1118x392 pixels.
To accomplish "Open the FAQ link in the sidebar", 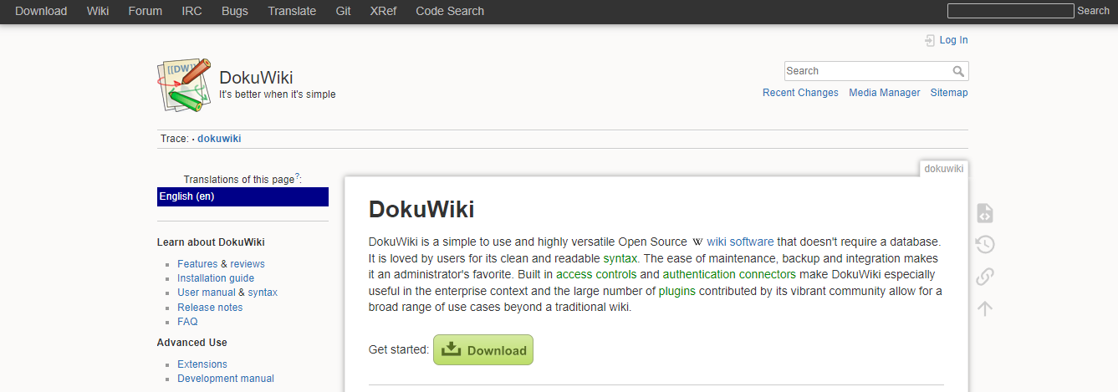I will pos(187,322).
